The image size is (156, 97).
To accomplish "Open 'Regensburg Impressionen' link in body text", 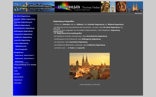I will pos(115,30).
